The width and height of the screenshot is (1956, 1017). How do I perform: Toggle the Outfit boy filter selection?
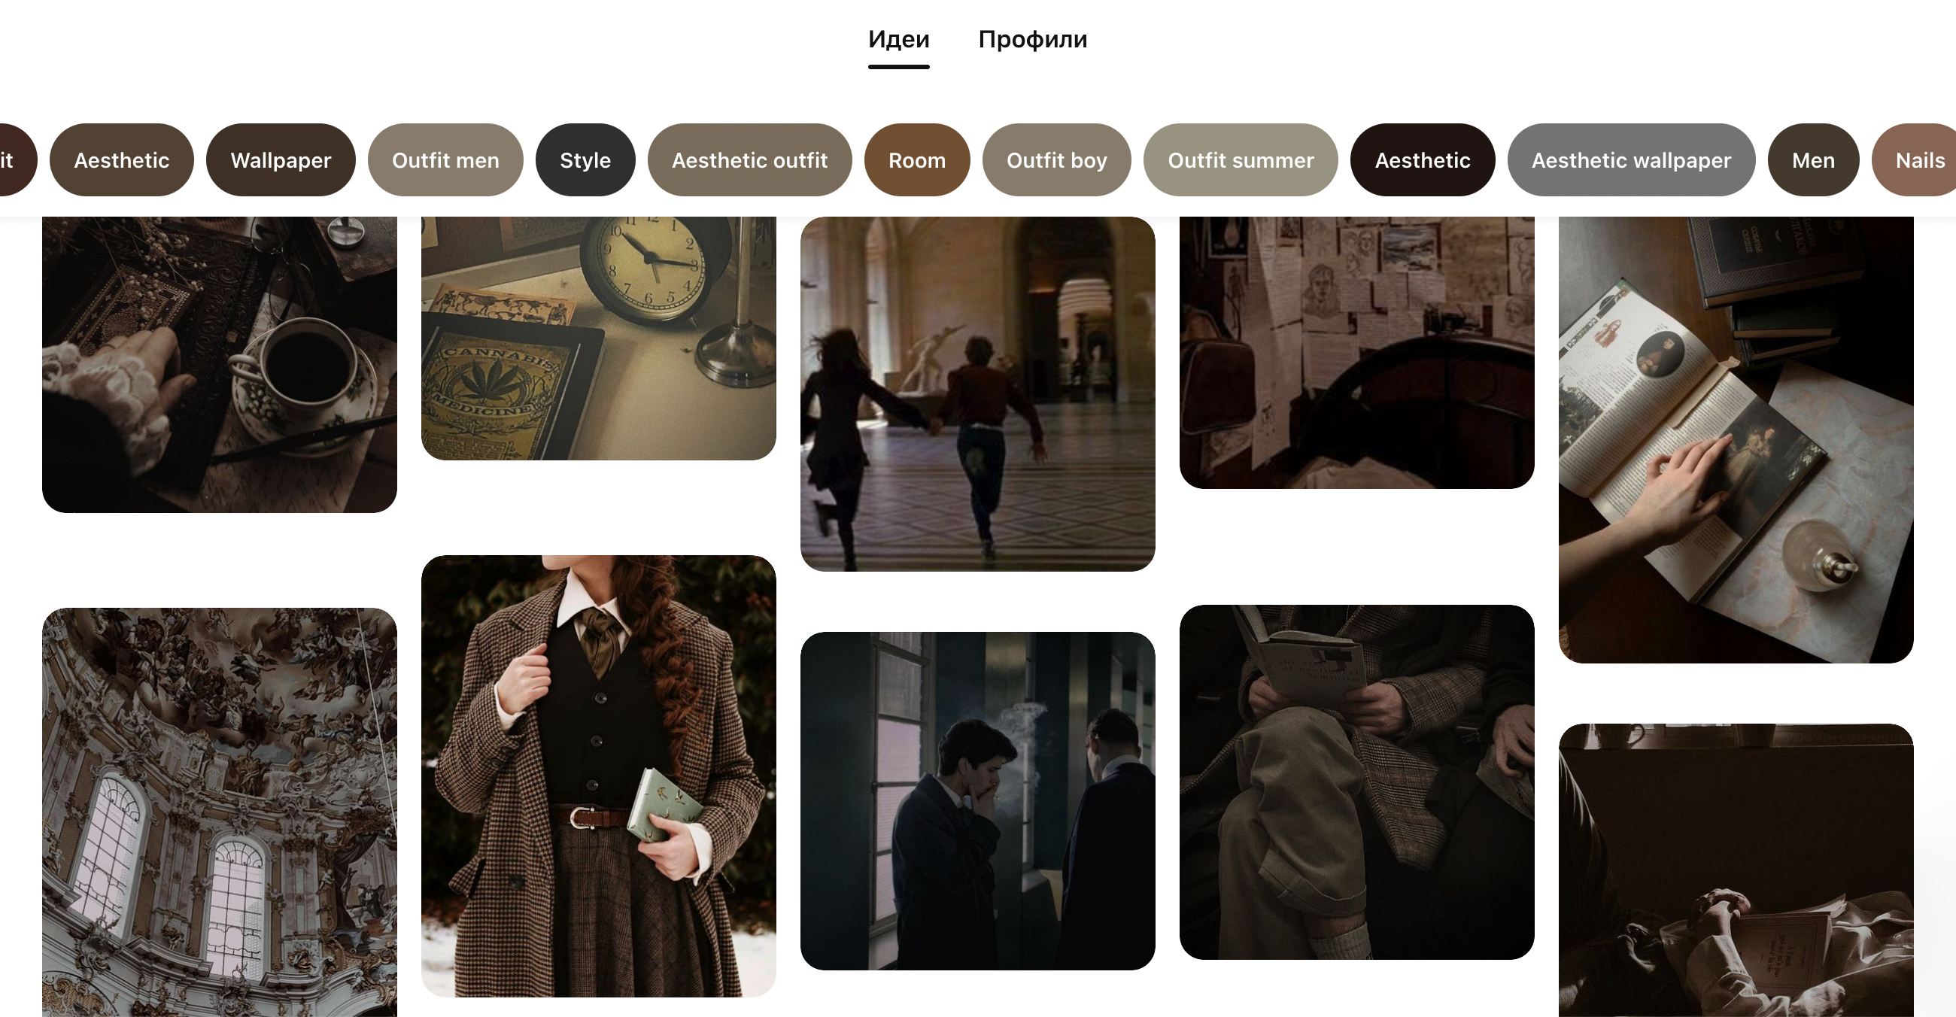(x=1057, y=159)
